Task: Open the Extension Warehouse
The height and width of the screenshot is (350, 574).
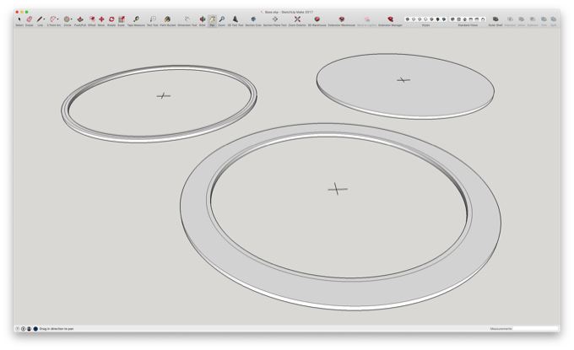Action: (x=342, y=19)
